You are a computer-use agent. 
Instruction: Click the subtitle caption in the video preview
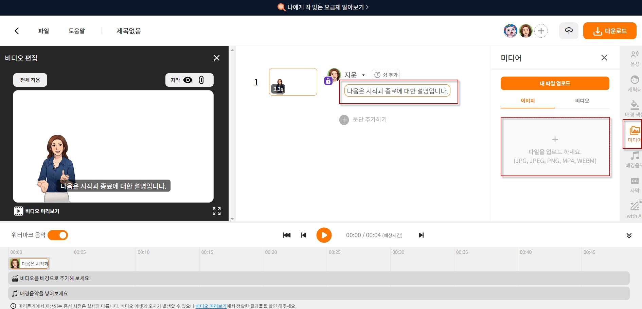[x=113, y=186]
